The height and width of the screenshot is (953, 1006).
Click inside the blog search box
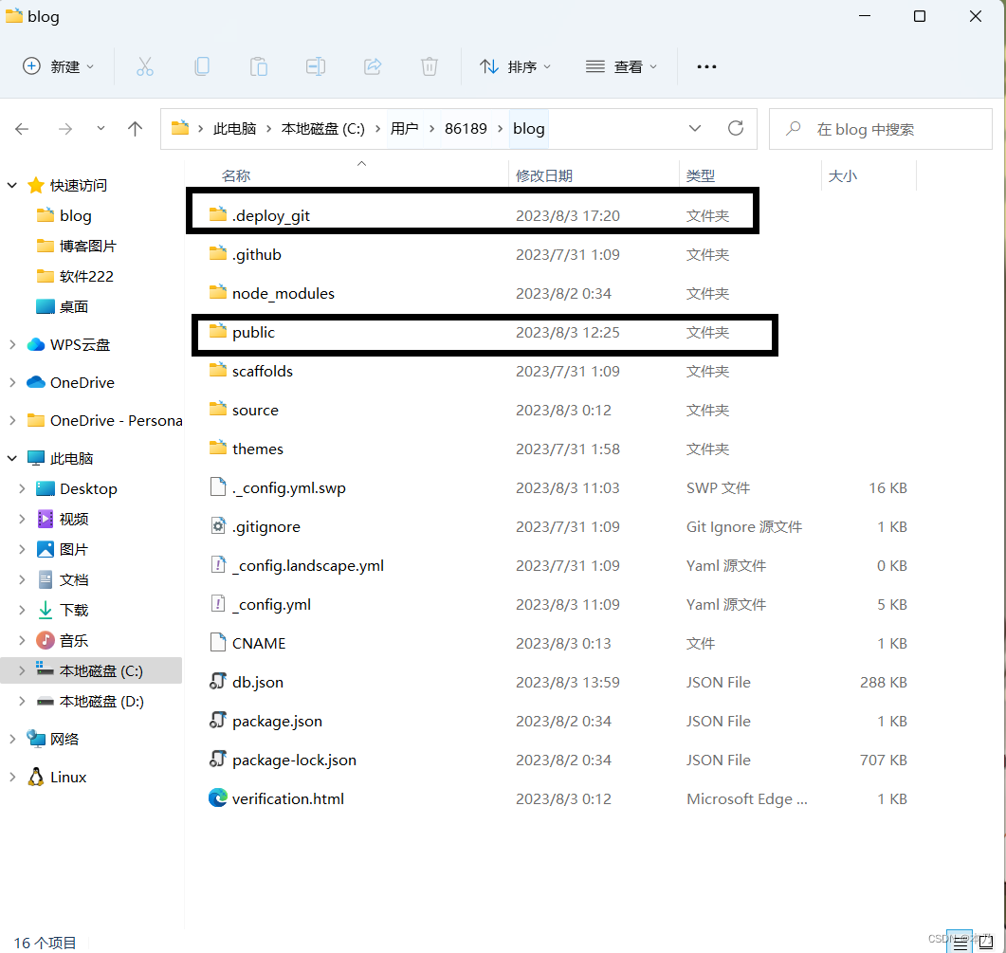tap(880, 128)
